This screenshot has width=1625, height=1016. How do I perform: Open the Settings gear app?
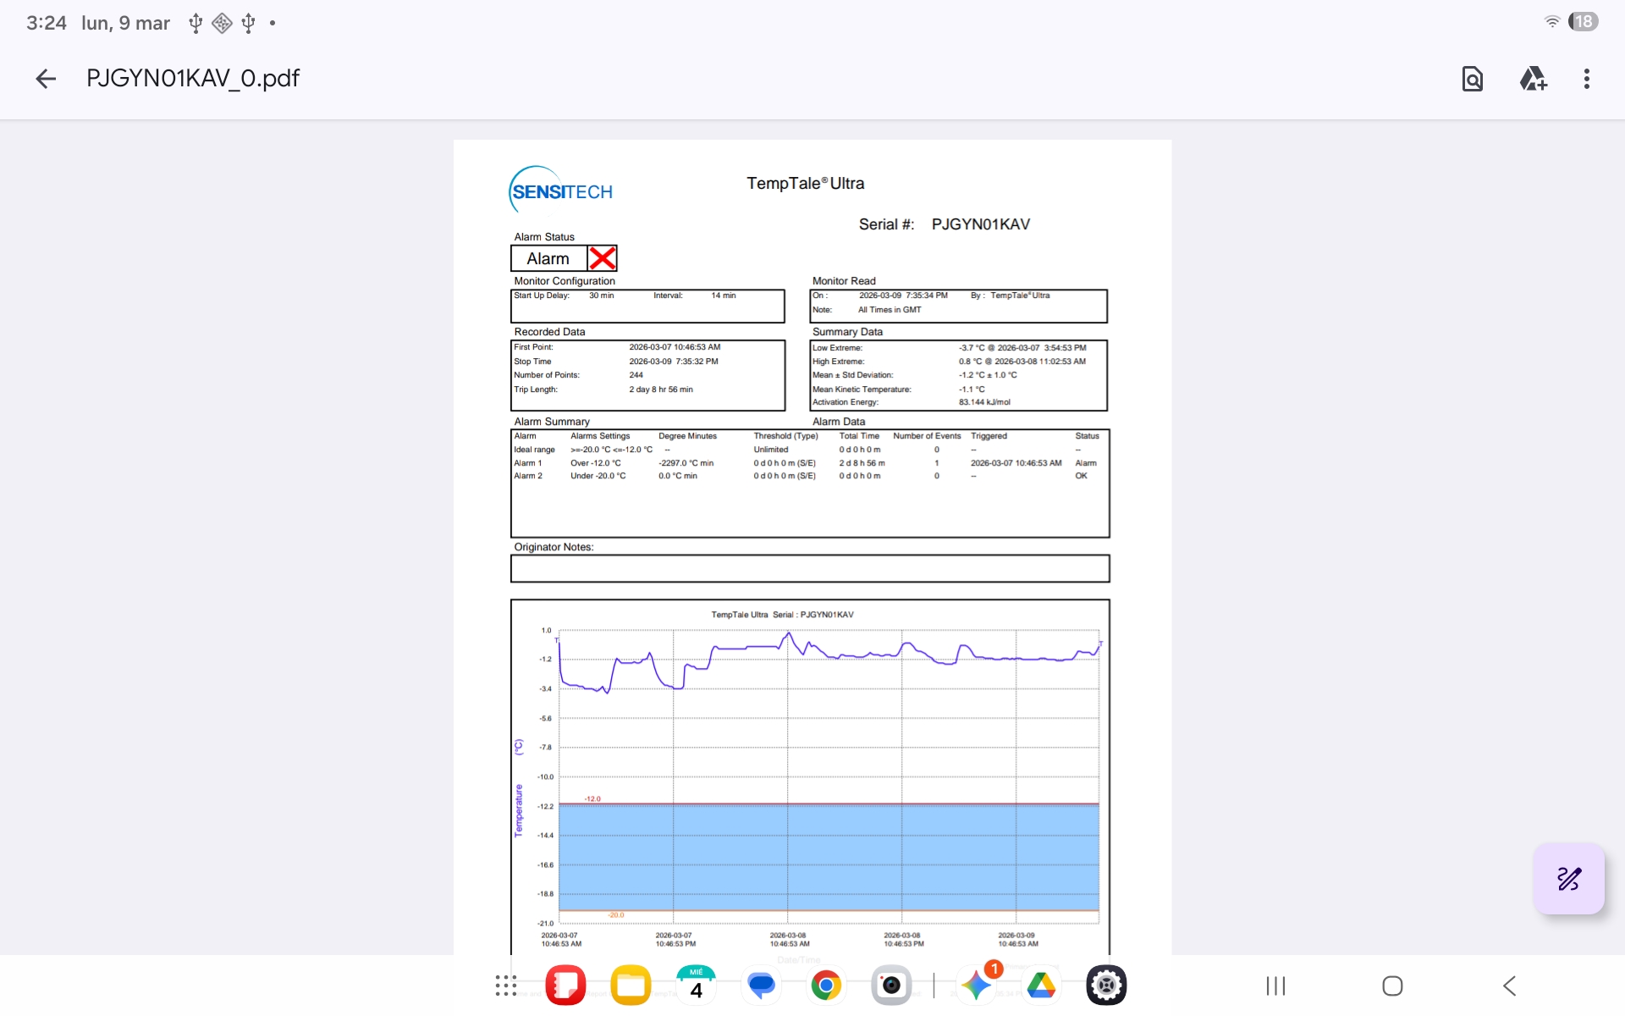[x=1106, y=986]
